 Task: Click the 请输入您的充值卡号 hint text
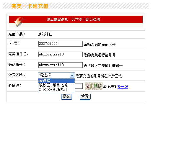coord(100,45)
